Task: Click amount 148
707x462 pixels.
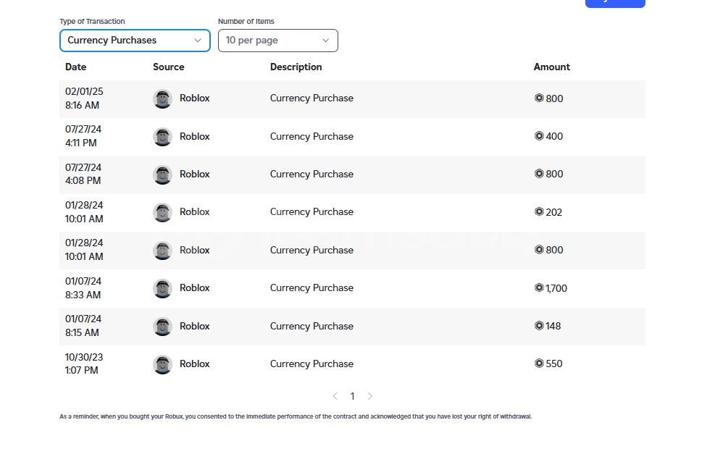Action: coord(553,327)
